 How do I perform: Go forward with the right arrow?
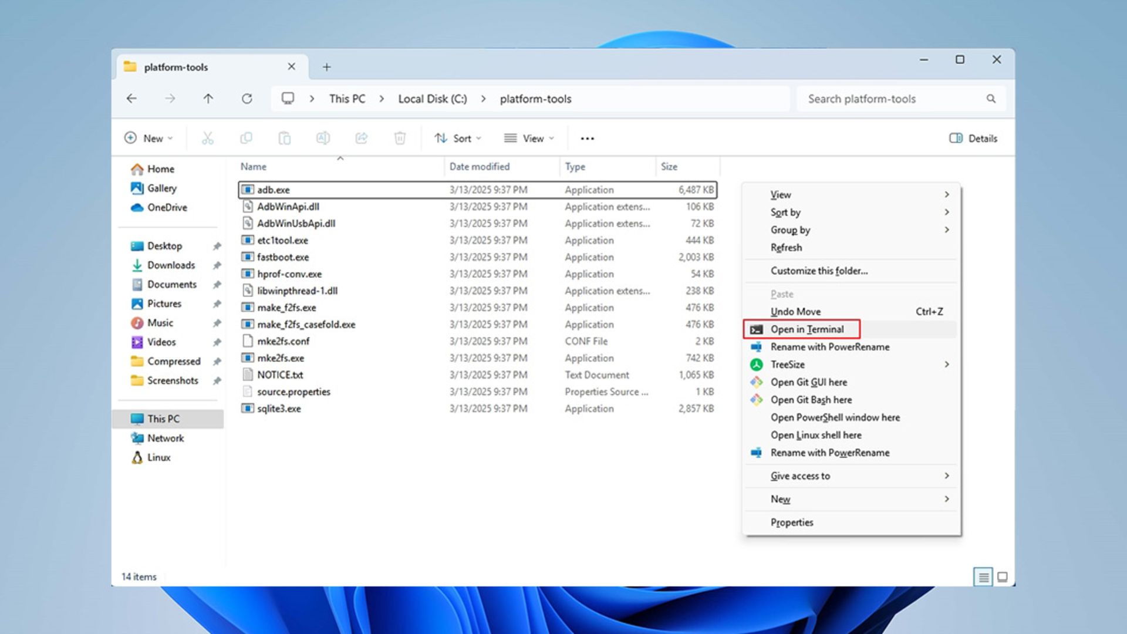170,99
